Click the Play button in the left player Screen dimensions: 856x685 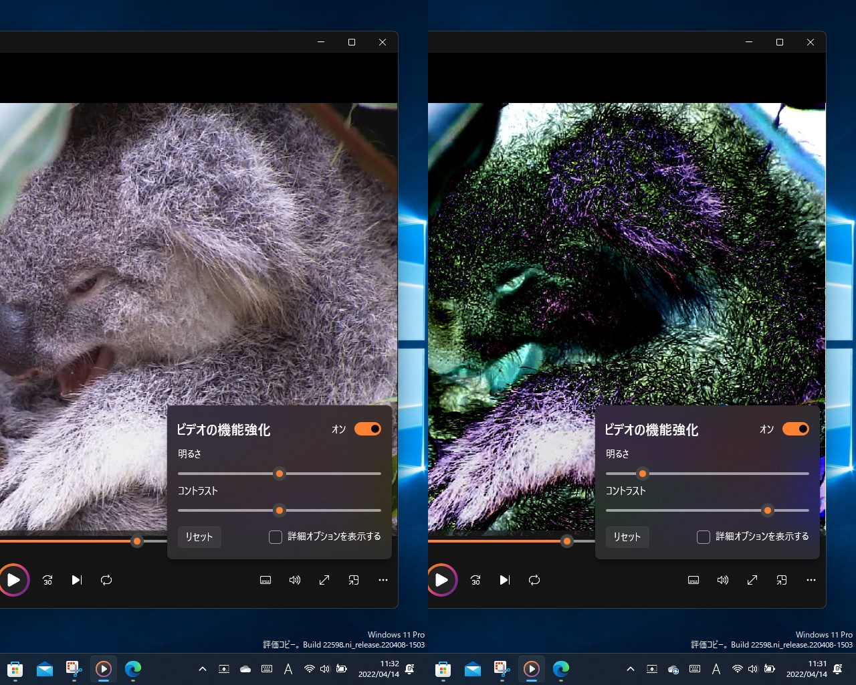pos(14,580)
